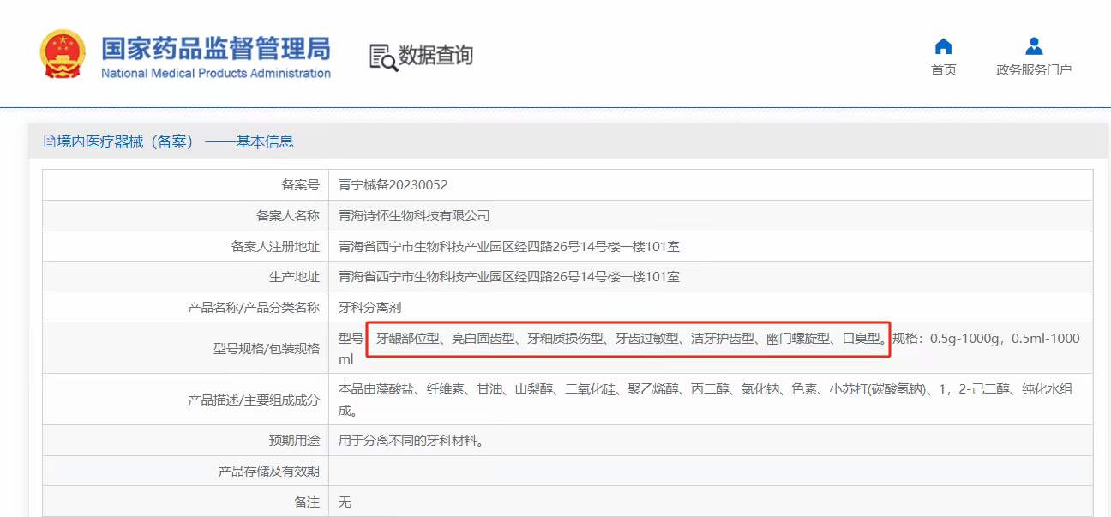Open the 首页 link
Viewport: 1111px width, 517px height.
943,70
